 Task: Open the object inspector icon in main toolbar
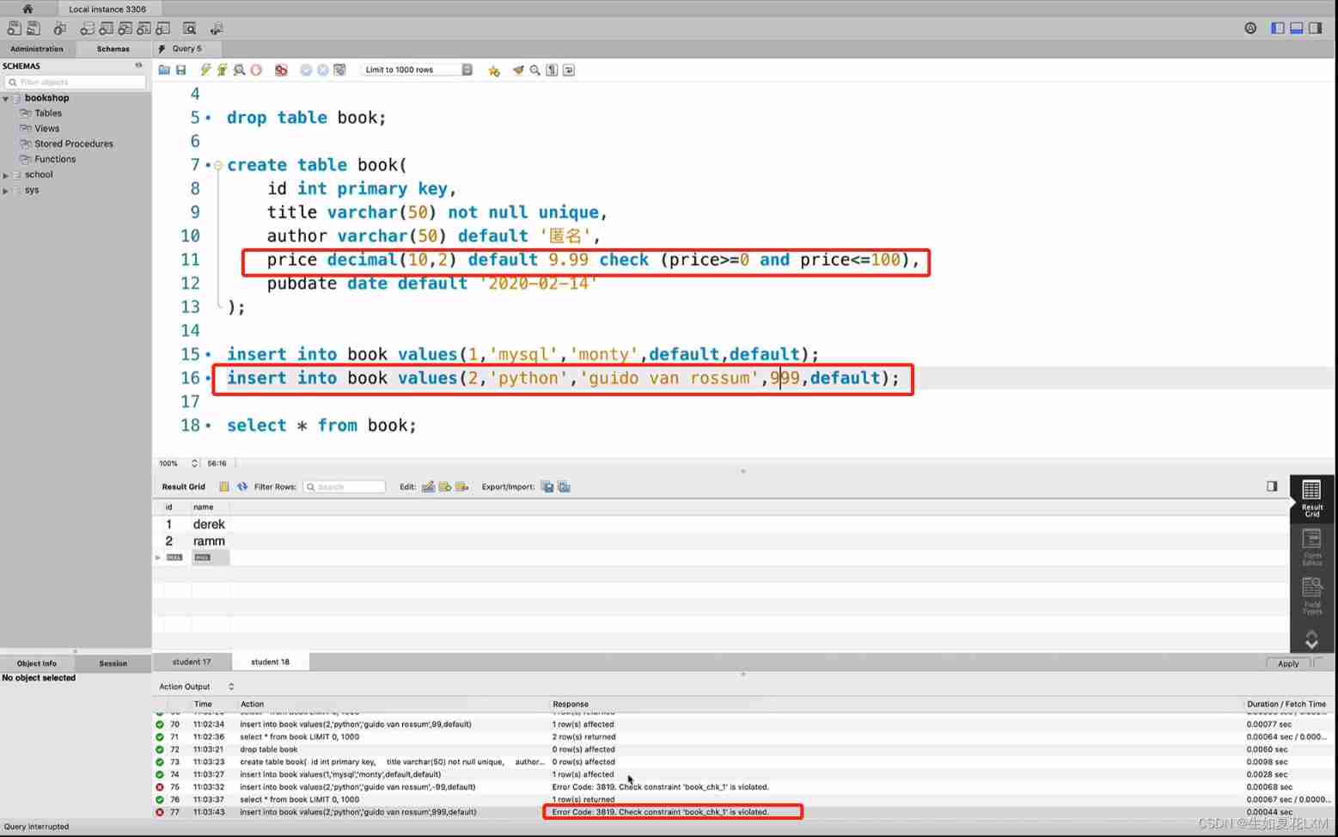(60, 28)
